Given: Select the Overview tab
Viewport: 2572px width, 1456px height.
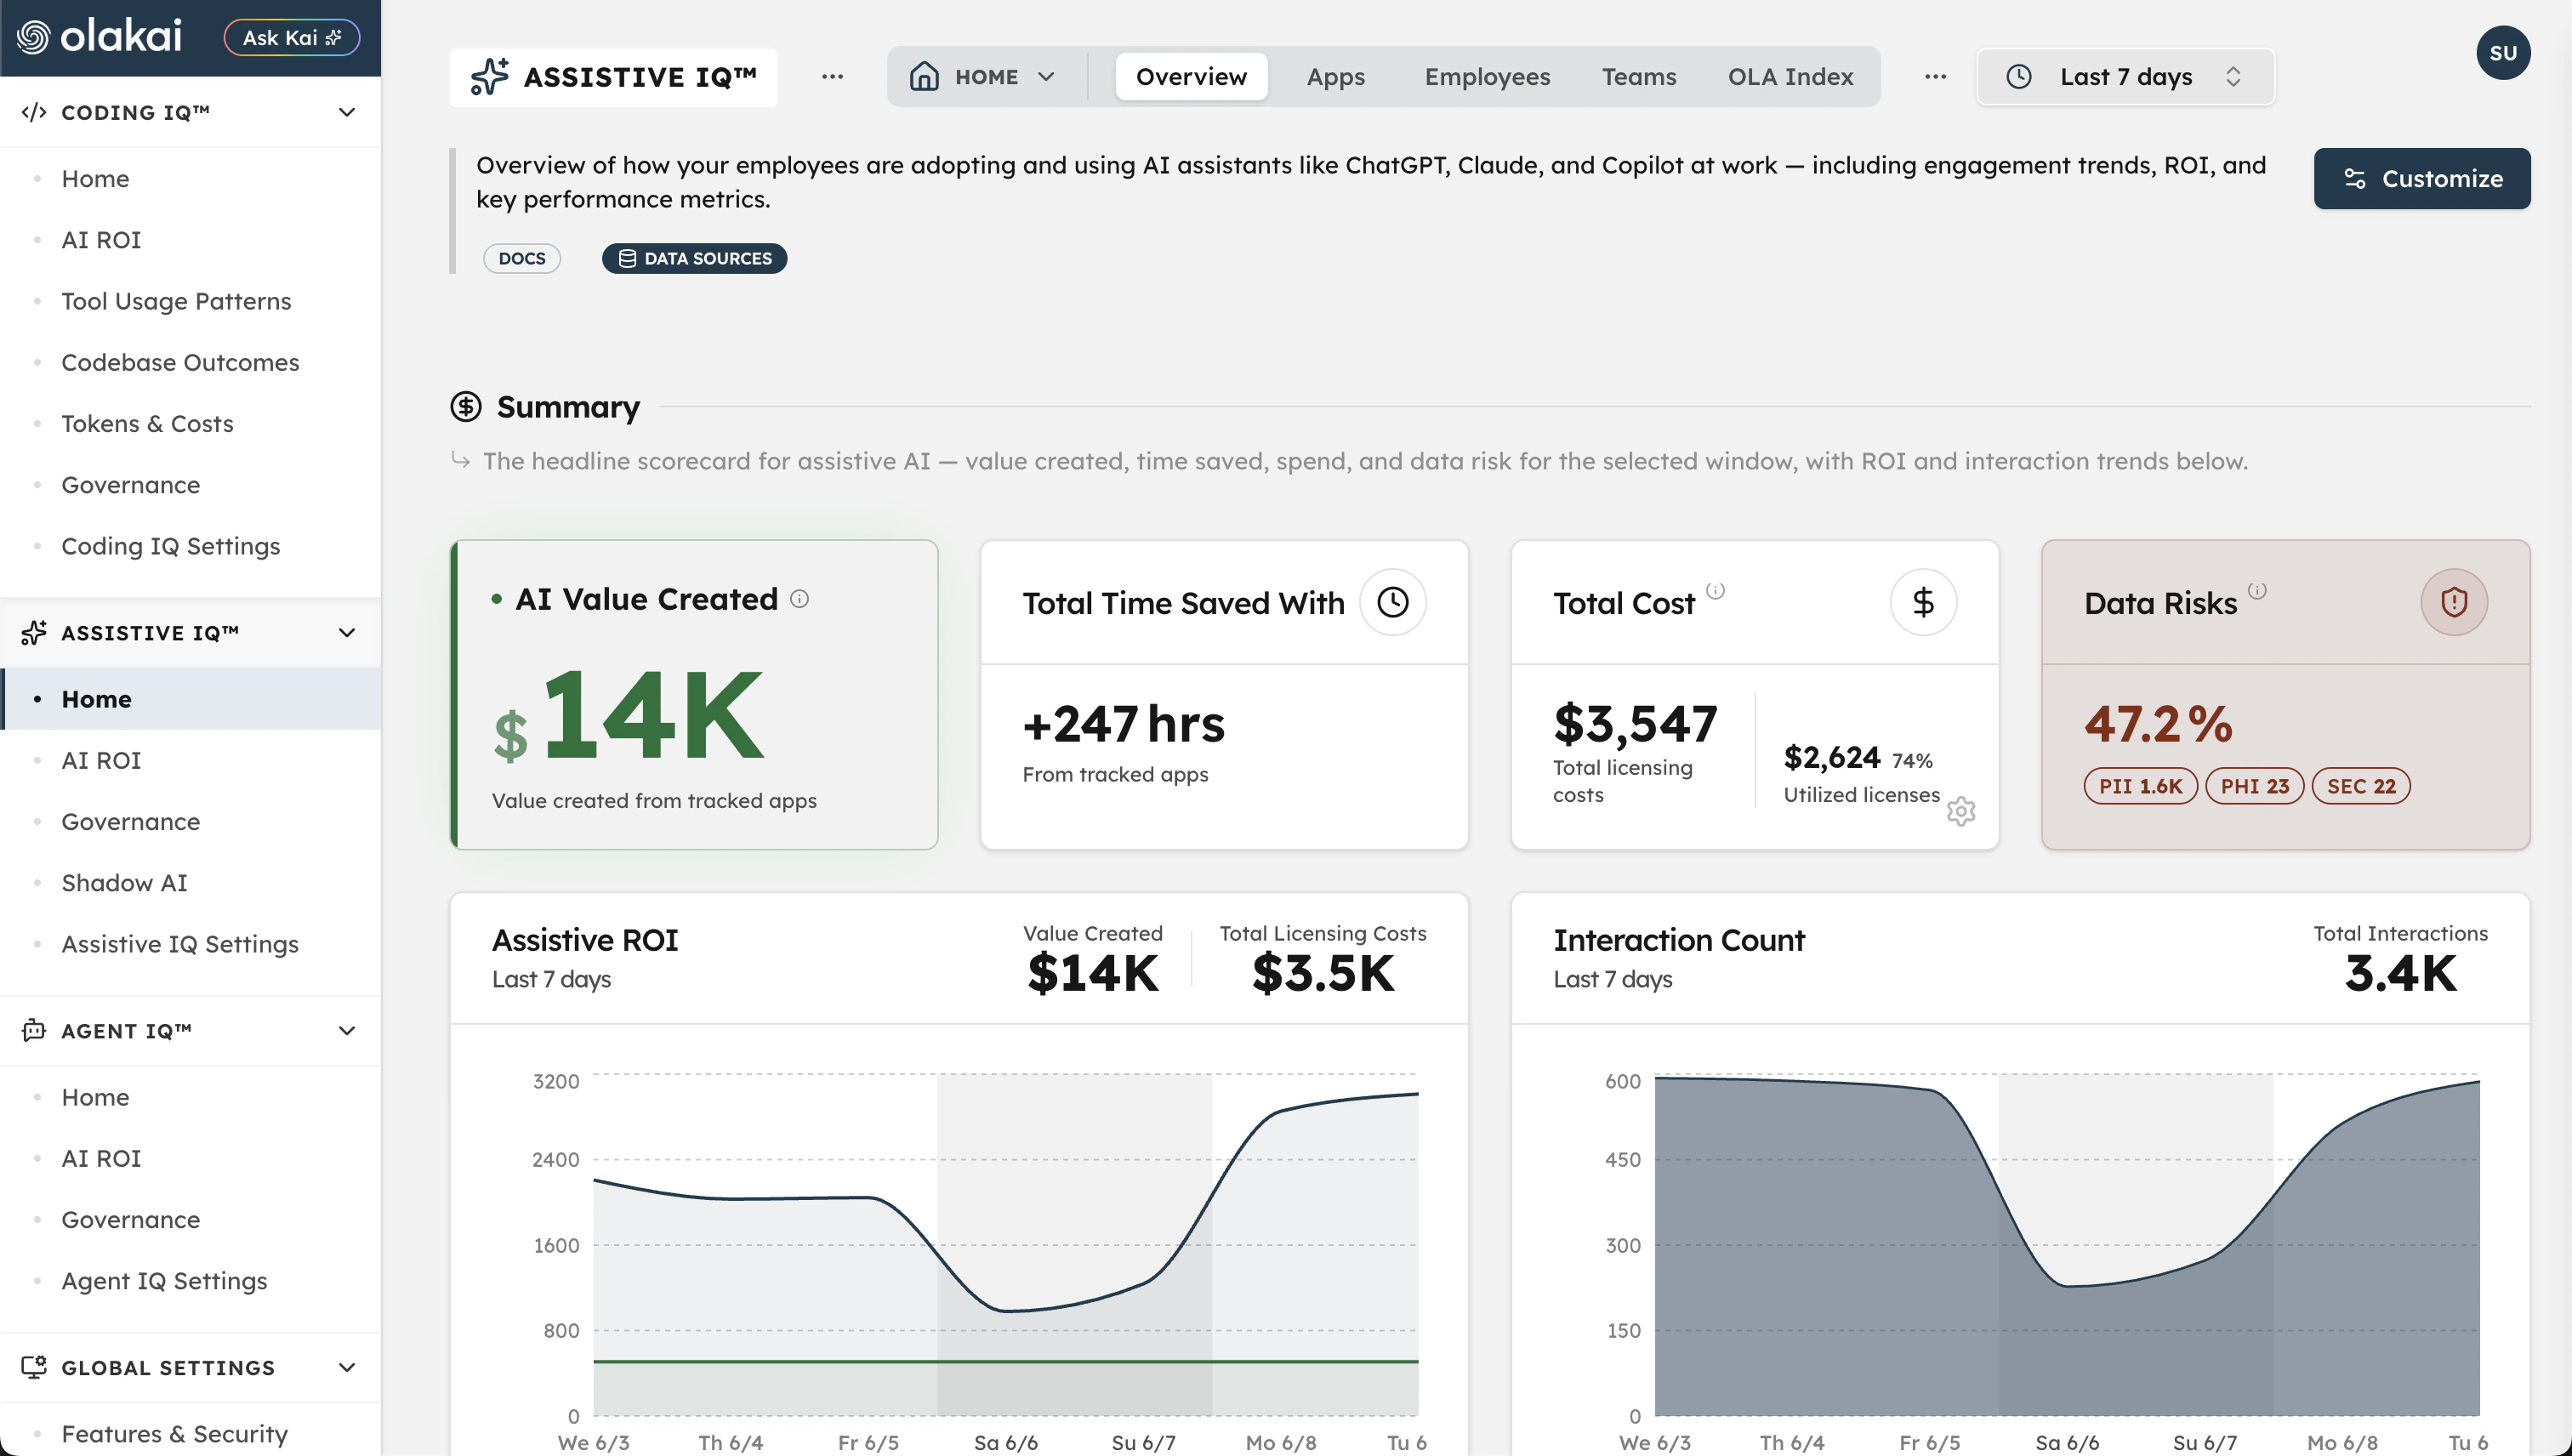Looking at the screenshot, I should click(1191, 76).
